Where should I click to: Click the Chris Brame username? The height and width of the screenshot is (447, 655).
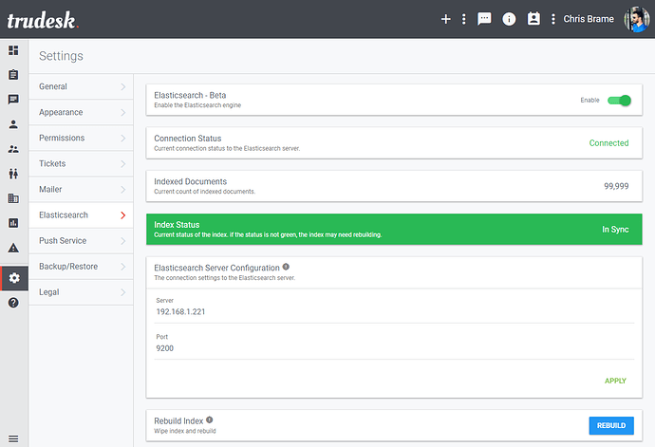click(589, 19)
